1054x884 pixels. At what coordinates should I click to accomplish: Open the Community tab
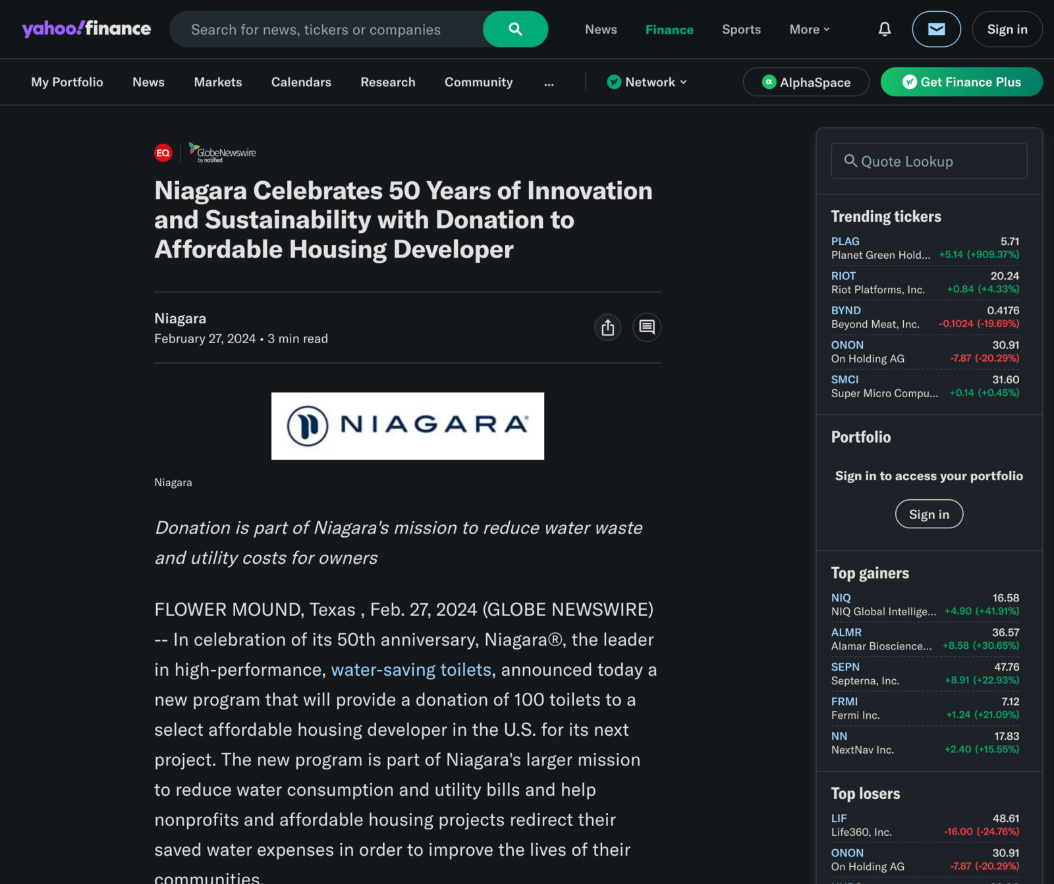[478, 82]
